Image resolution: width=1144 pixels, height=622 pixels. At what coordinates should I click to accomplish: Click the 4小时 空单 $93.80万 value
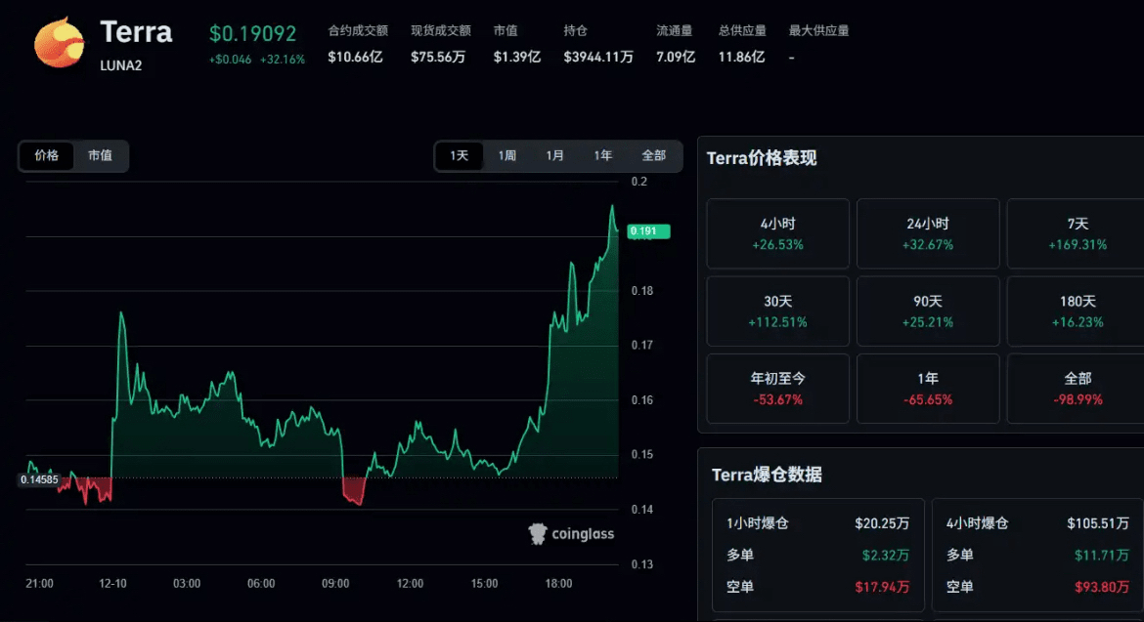[1102, 587]
